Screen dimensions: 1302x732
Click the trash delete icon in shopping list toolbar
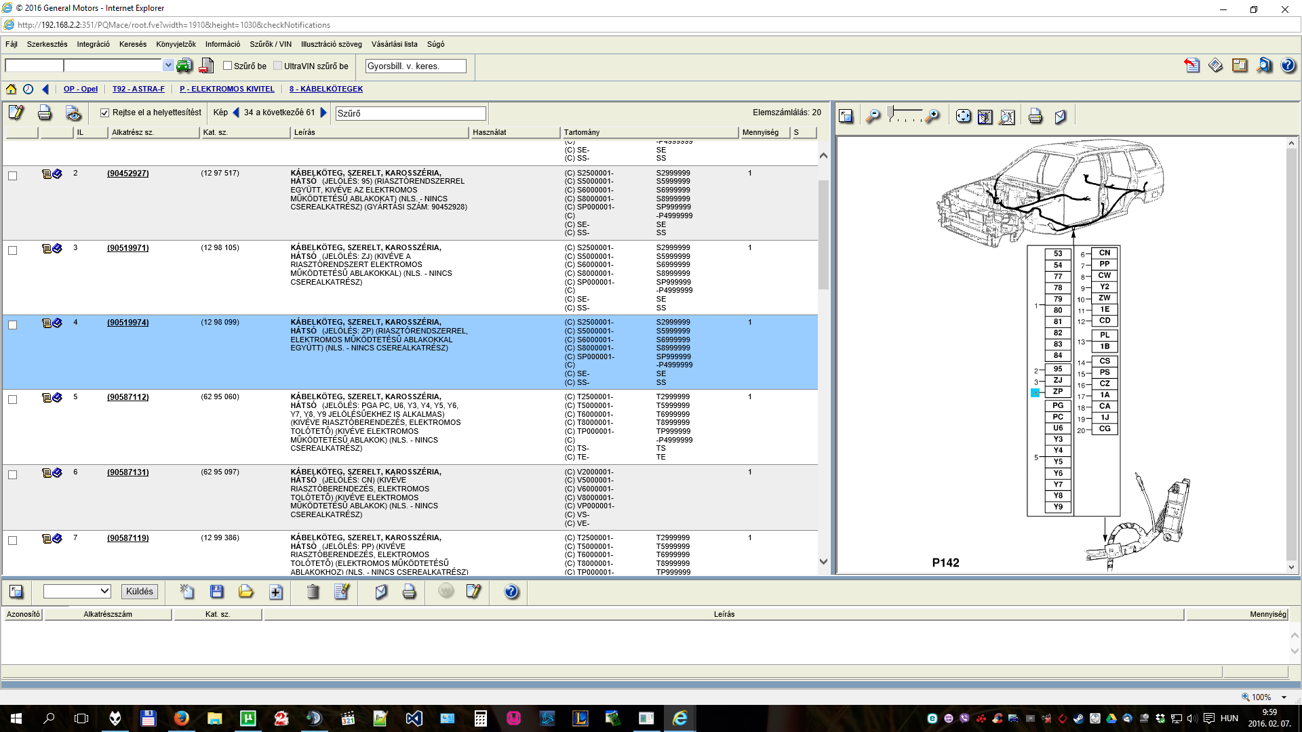[313, 592]
